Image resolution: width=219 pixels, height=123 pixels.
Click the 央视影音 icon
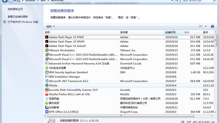pyautogui.click(x=47, y=107)
